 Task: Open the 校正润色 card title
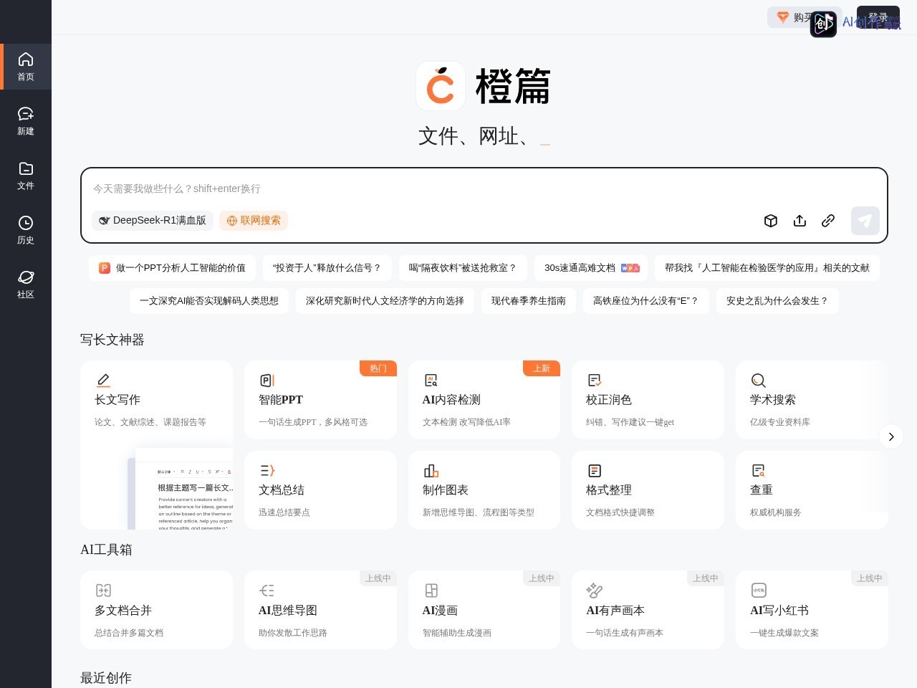(x=609, y=400)
